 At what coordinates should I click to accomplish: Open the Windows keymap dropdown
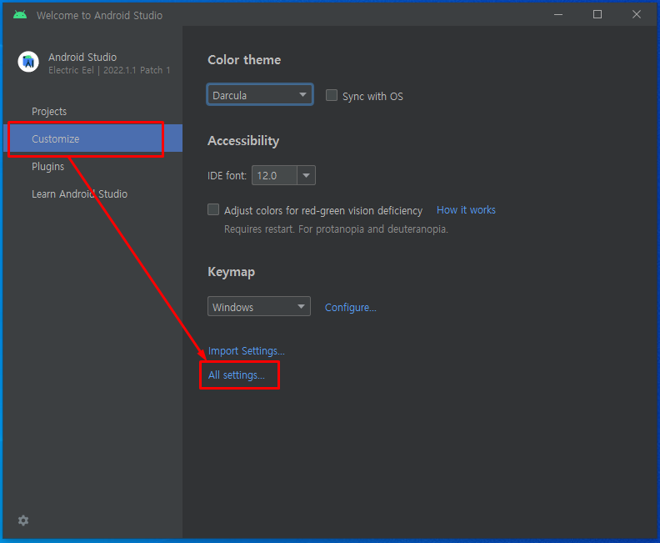(x=259, y=306)
